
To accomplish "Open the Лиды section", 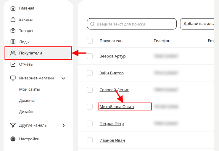I will (24, 42).
